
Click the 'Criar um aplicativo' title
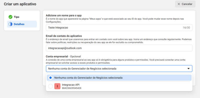tap(20, 4)
